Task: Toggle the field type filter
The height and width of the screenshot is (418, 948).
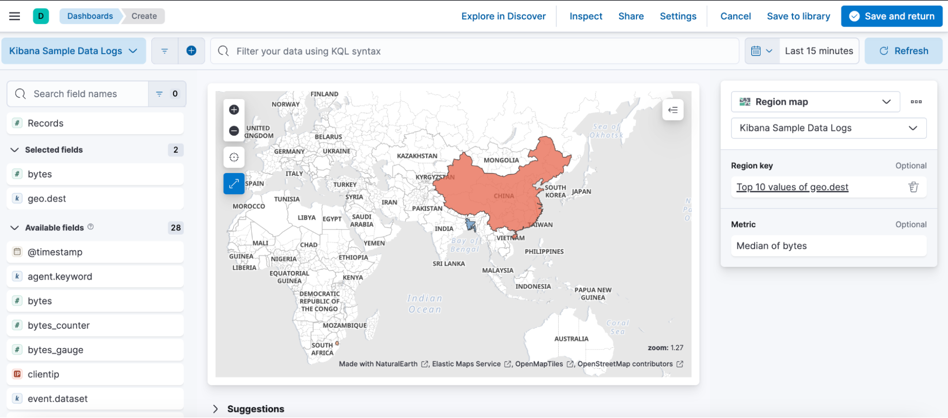Action: 167,94
